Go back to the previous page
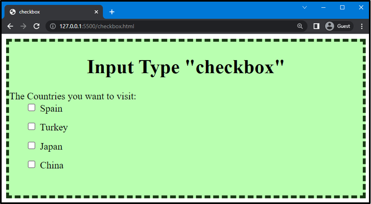371x204 pixels. tap(10, 26)
